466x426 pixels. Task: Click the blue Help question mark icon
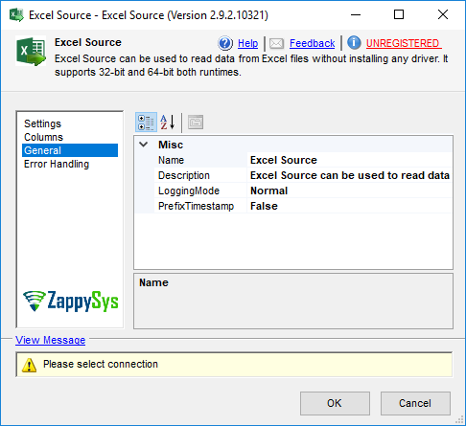point(225,43)
